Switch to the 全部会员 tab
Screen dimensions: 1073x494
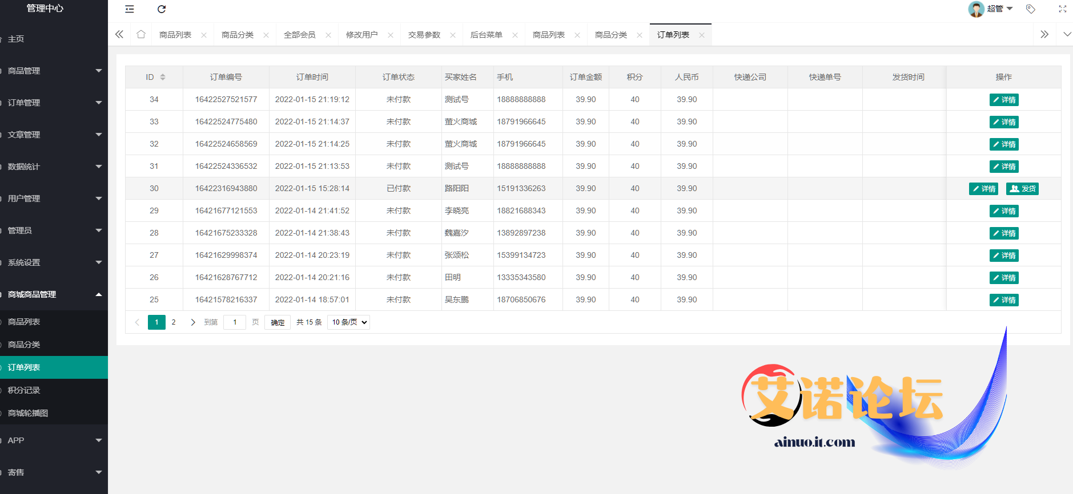click(300, 35)
